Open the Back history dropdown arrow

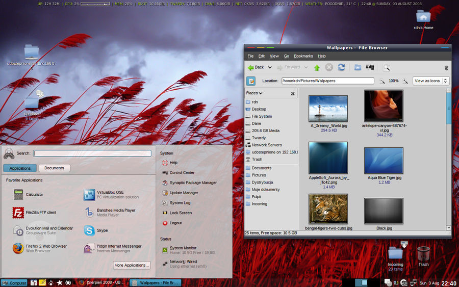(x=270, y=67)
